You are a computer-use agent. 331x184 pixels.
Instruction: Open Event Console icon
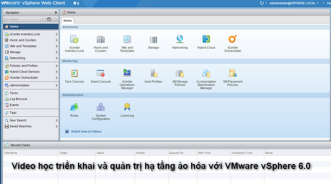[101, 73]
